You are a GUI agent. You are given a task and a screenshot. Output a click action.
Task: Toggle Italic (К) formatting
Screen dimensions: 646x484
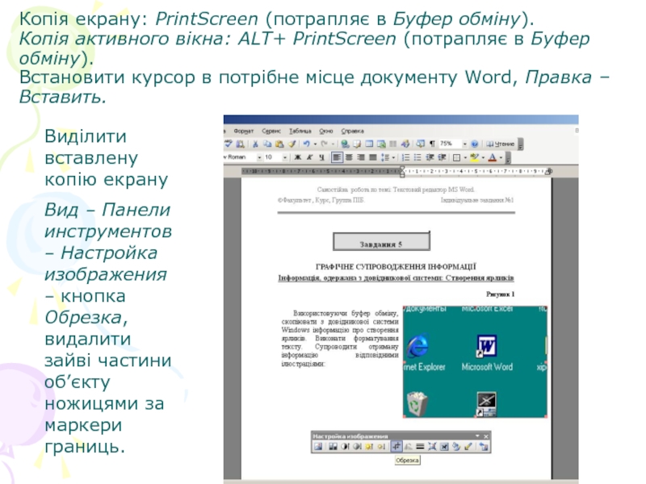coord(310,157)
